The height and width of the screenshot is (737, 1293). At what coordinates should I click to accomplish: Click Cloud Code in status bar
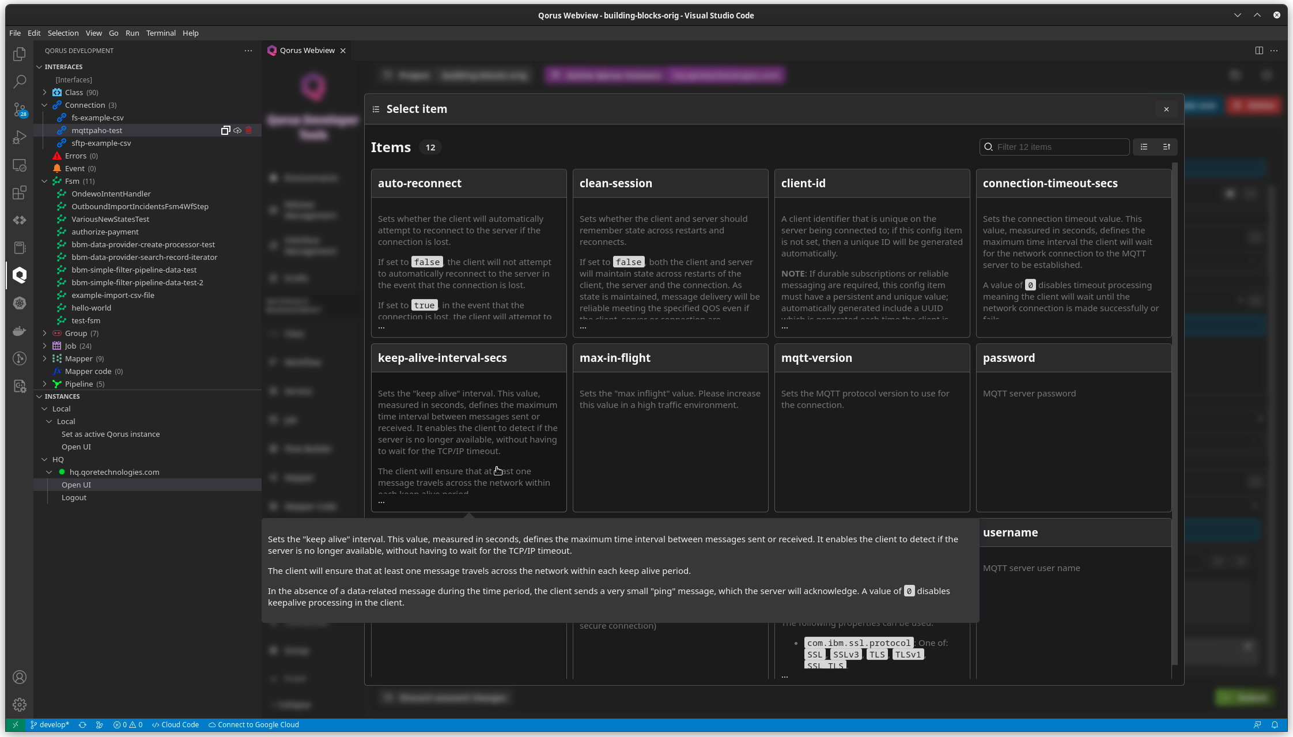175,724
